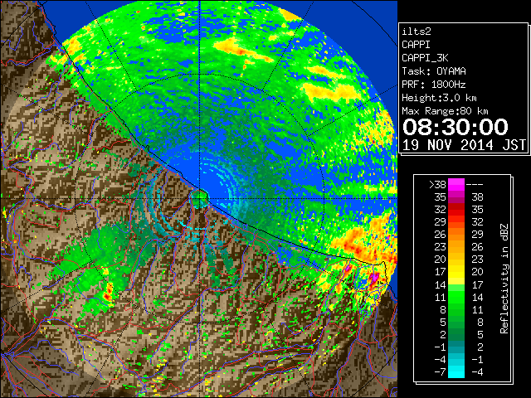This screenshot has height=398, width=531.
Task: Click the "ilts2" label in info box
Action: [x=417, y=32]
